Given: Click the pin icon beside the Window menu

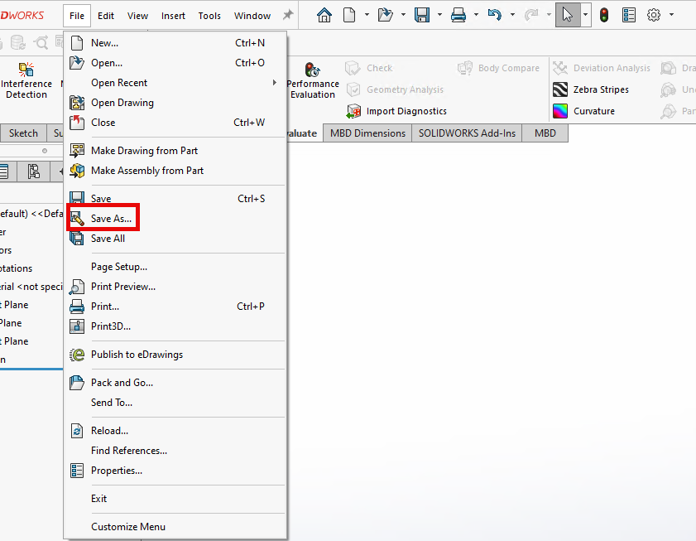Looking at the screenshot, I should tap(288, 15).
